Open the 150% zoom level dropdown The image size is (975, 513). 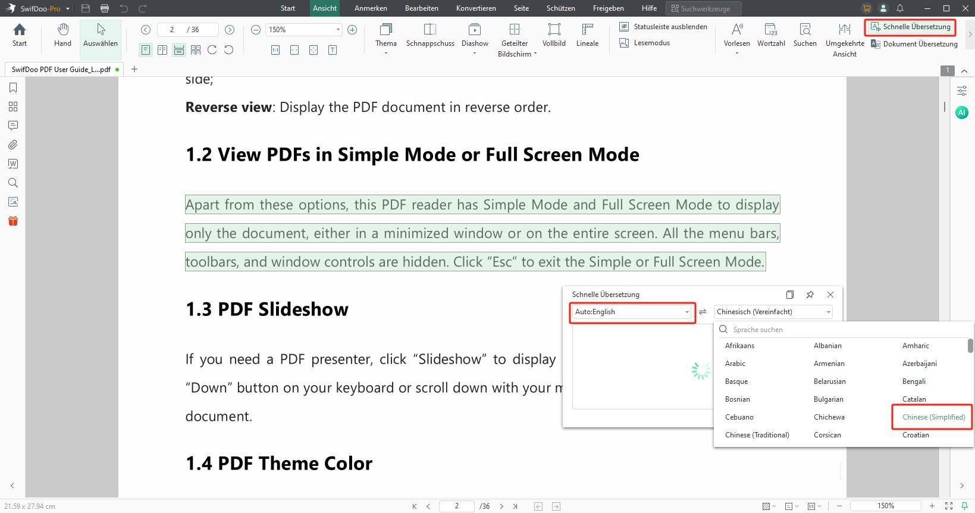(338, 30)
